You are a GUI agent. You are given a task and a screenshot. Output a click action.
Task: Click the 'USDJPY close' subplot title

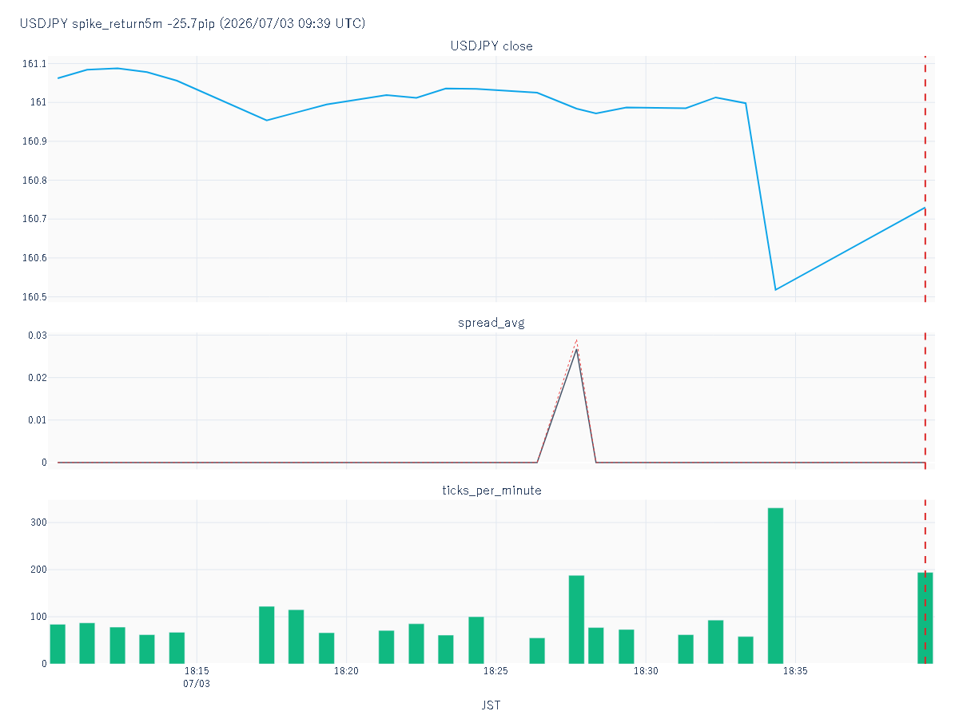click(491, 46)
